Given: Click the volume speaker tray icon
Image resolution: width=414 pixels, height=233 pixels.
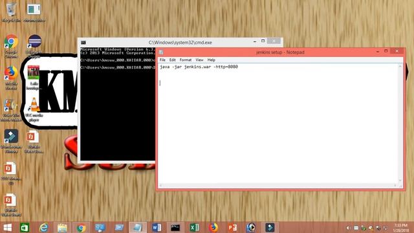Looking at the screenshot, I should (348, 228).
